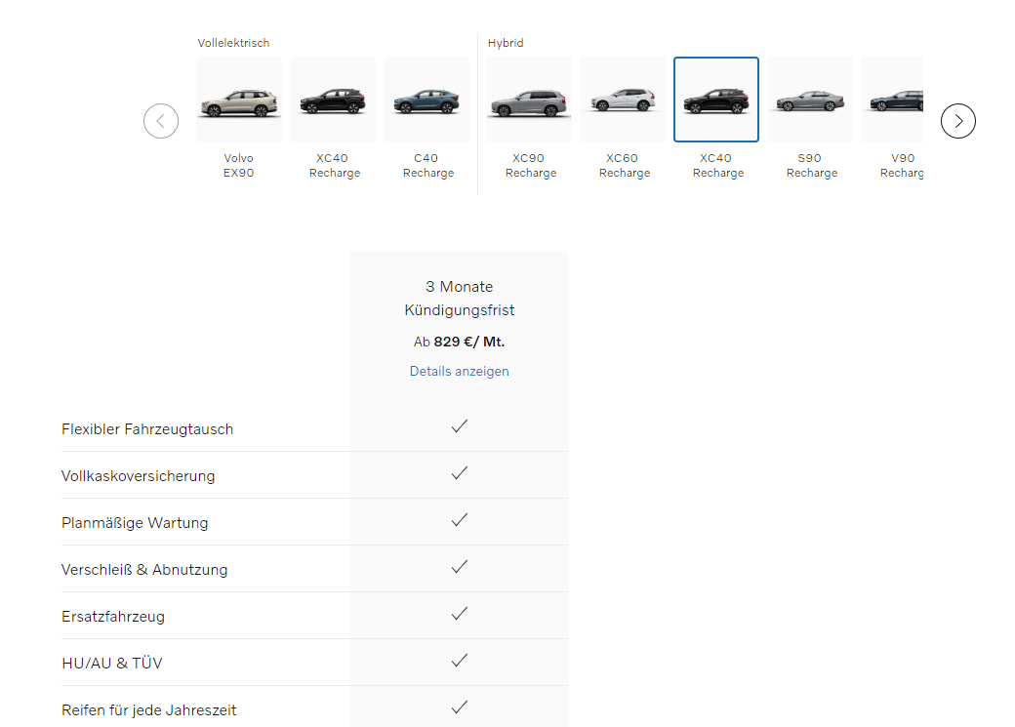Screen dimensions: 1015x727
Task: Select the highlighted hybrid XC40 Recharge thumbnail
Action: (716, 100)
